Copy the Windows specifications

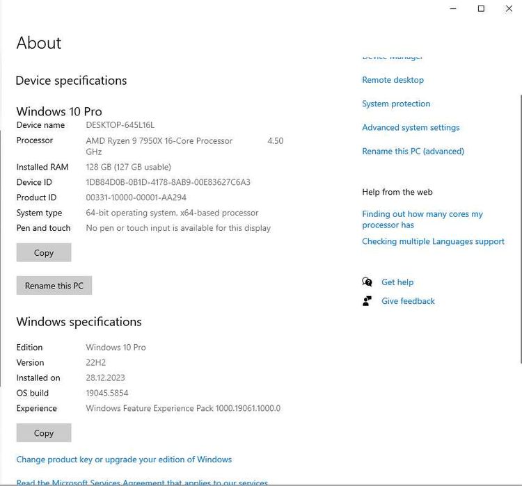[x=44, y=432]
